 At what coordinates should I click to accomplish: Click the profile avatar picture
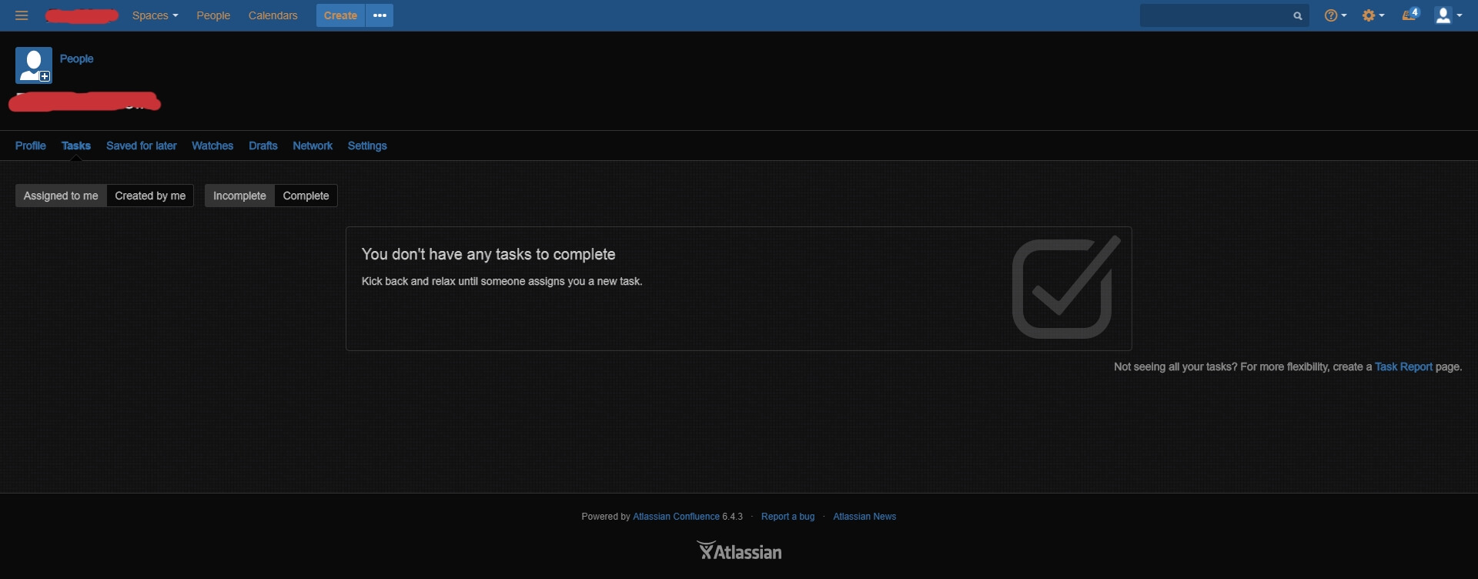point(34,65)
